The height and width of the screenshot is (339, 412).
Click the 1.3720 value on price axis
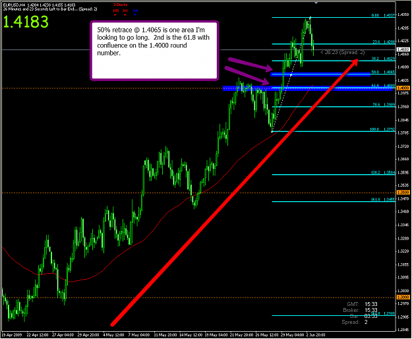click(x=403, y=146)
